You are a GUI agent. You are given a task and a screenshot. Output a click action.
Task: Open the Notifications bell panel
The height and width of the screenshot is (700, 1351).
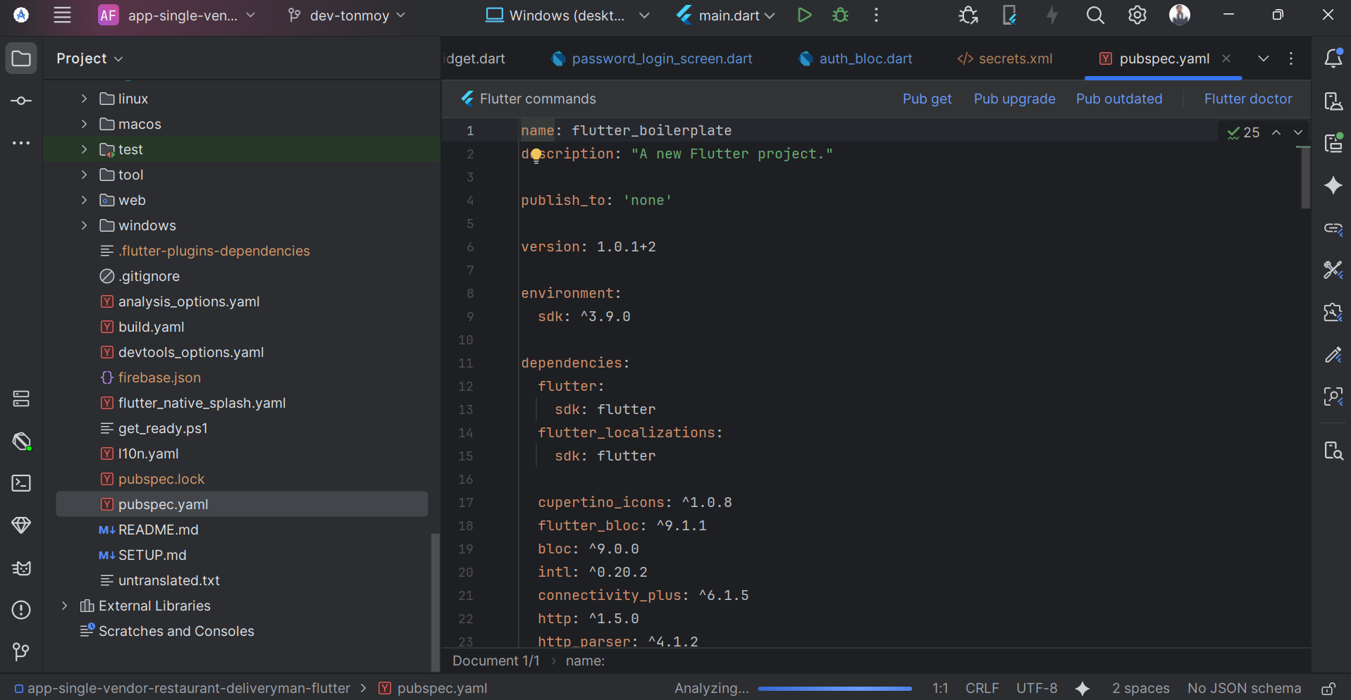[x=1333, y=58]
